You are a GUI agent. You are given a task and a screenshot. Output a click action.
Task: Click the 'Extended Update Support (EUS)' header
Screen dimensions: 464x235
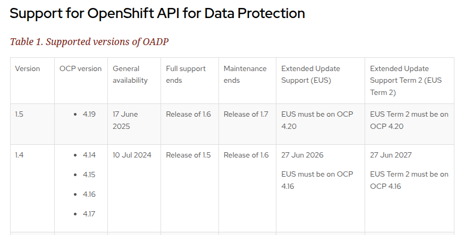pos(311,74)
